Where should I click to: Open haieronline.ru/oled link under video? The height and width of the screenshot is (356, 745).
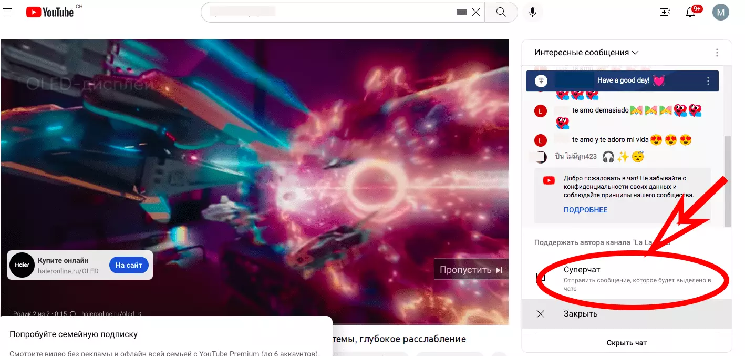pos(111,314)
